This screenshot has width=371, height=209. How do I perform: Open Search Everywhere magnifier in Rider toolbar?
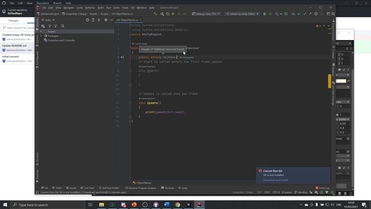tap(333, 14)
